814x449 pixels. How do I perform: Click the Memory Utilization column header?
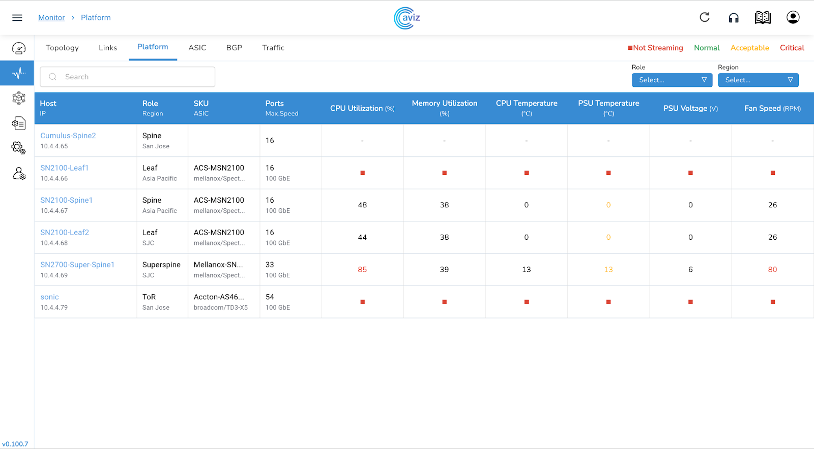pos(445,108)
